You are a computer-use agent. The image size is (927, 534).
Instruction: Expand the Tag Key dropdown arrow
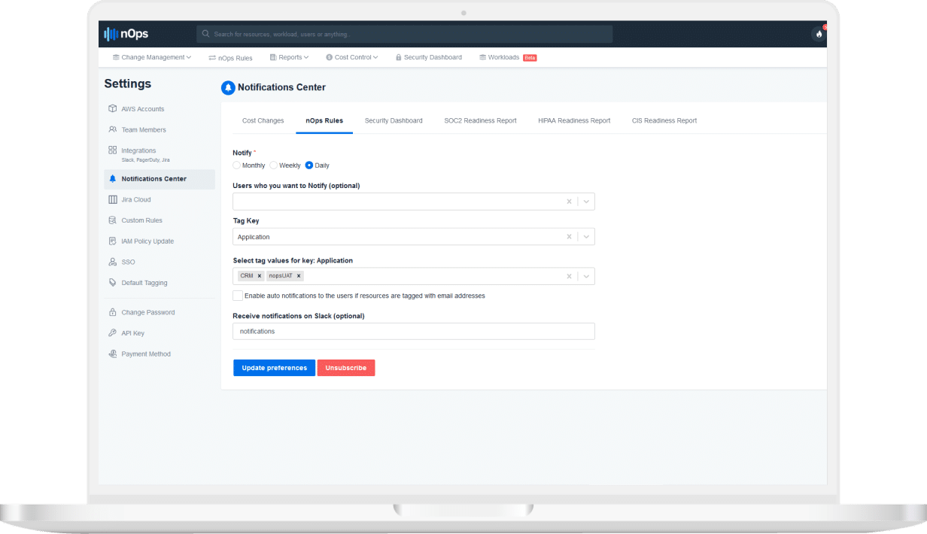[587, 237]
